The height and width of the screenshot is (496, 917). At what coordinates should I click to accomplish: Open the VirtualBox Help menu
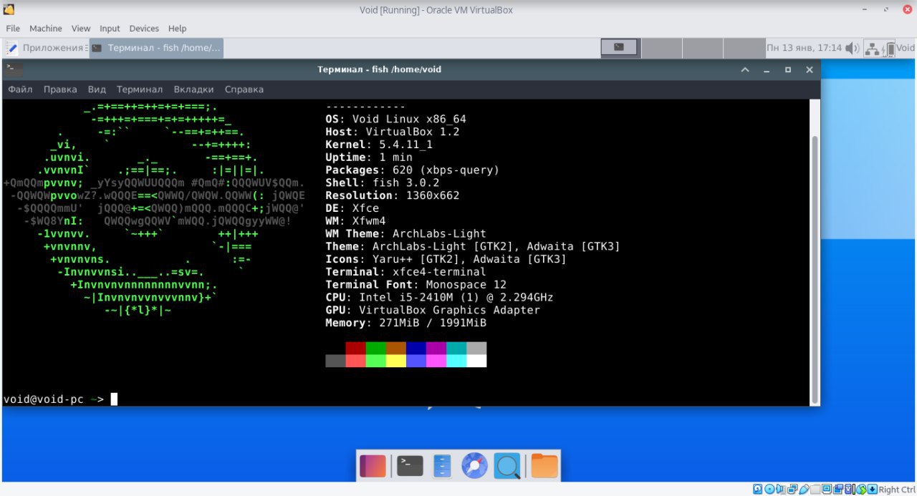click(x=177, y=29)
